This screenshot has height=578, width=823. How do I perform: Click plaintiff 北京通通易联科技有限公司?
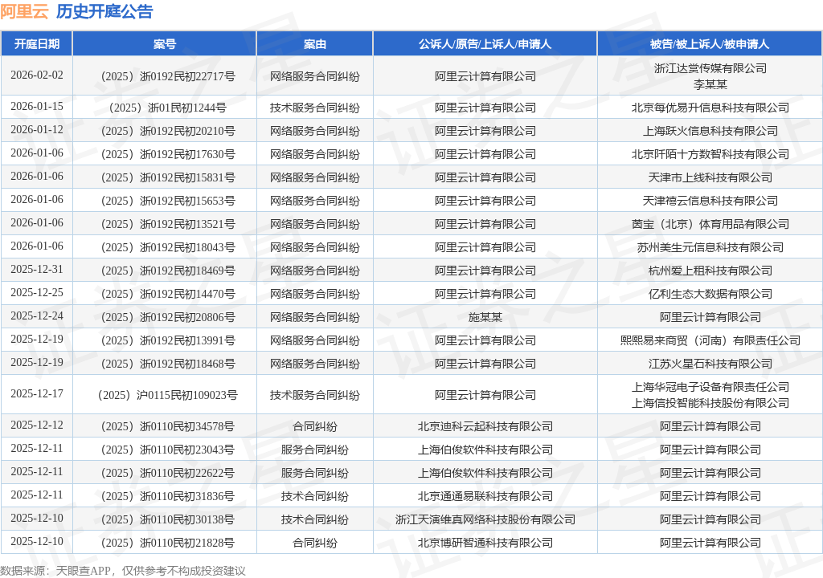[485, 496]
